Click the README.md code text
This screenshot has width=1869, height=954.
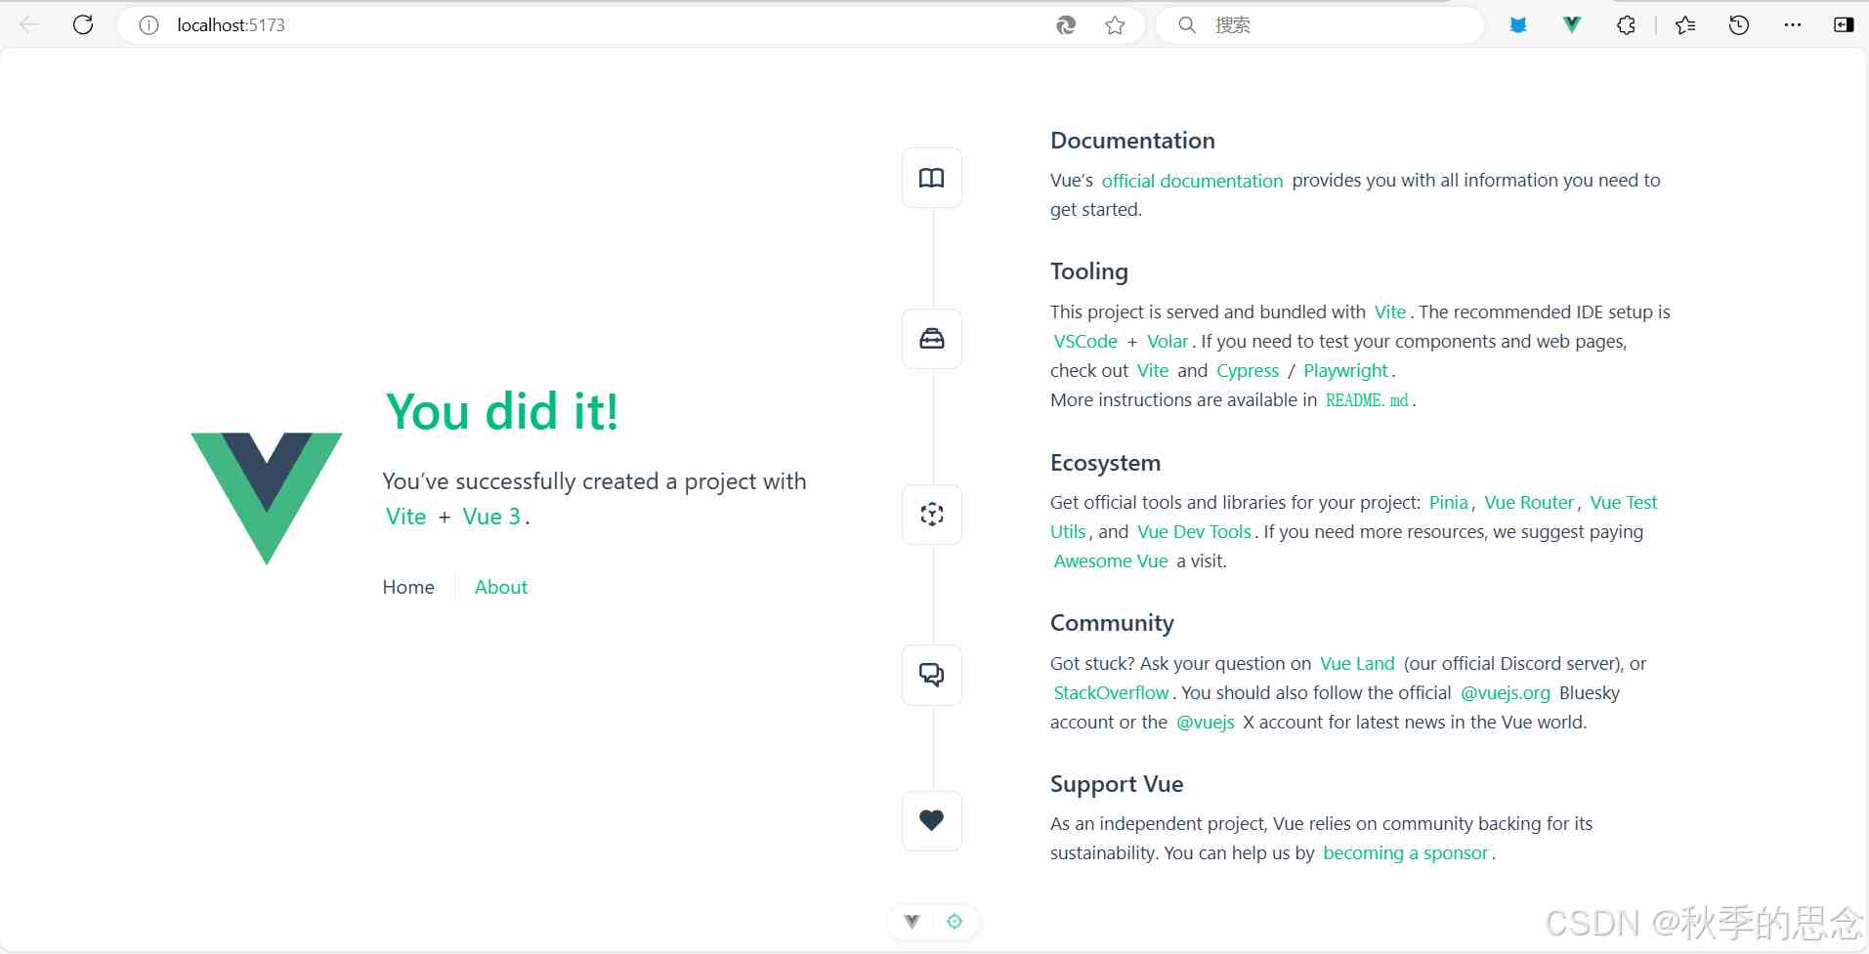[1367, 400]
